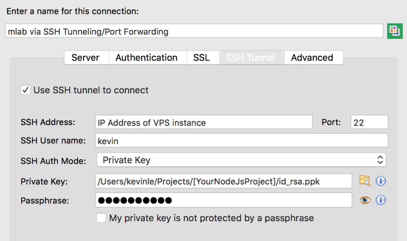Open the SSL tab
The image size is (407, 241).
point(202,58)
